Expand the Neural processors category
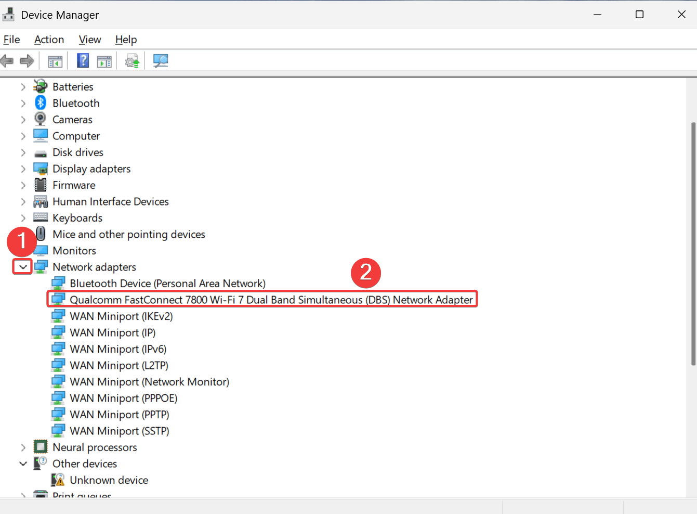 (23, 447)
